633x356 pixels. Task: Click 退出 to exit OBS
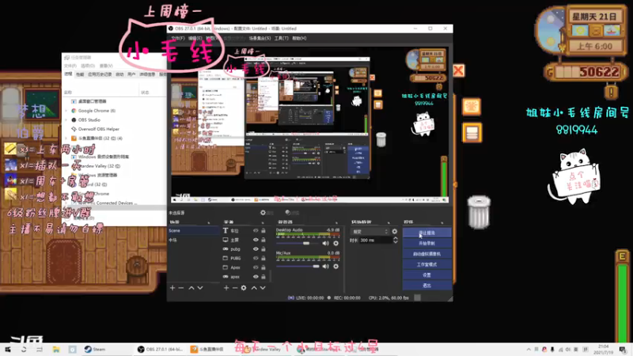coord(426,286)
